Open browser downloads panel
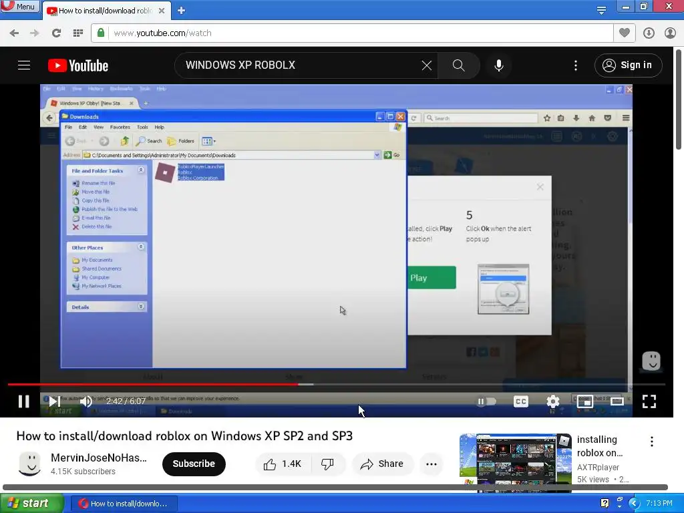This screenshot has width=684, height=513. 649,33
